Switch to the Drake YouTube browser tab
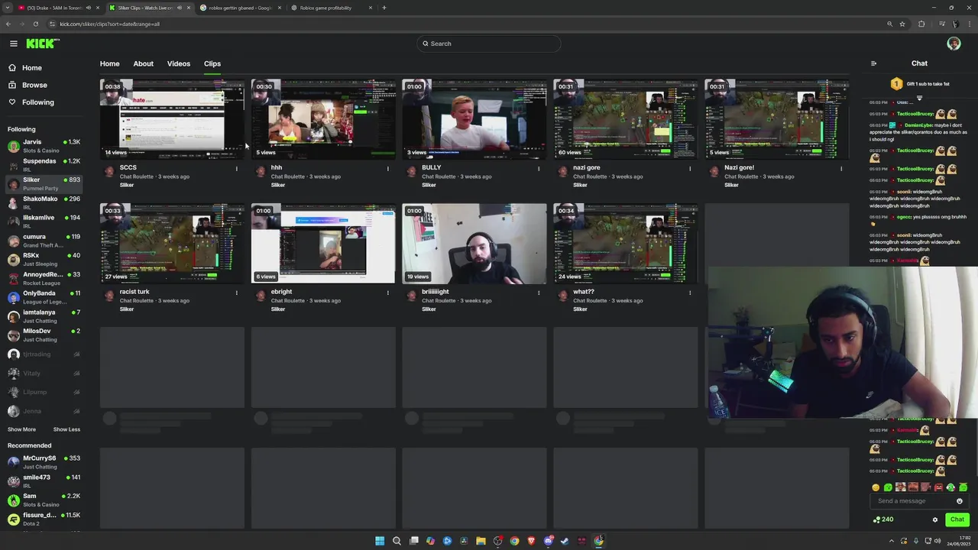This screenshot has height=550, width=978. (x=57, y=8)
